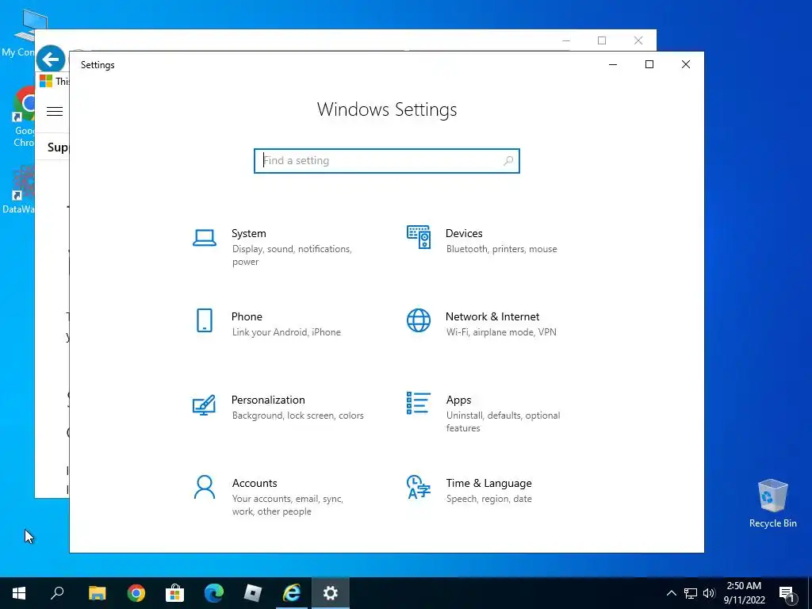Click 'Display, sound, notifications, power' description

pos(292,255)
